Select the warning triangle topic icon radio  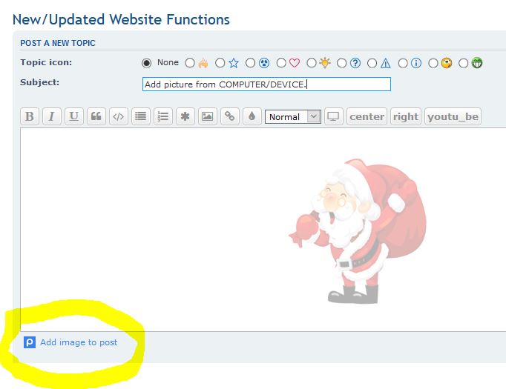(x=372, y=63)
